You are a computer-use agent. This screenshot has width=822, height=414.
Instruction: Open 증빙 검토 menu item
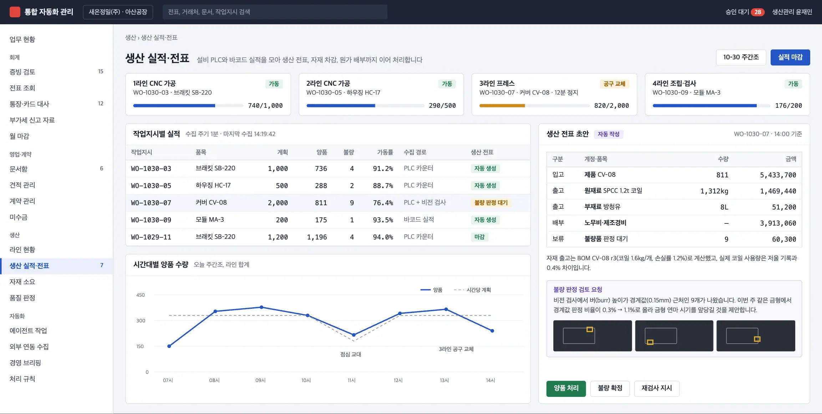click(x=56, y=72)
